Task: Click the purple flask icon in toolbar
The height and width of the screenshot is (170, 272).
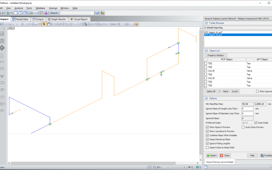Action: click(x=46, y=13)
